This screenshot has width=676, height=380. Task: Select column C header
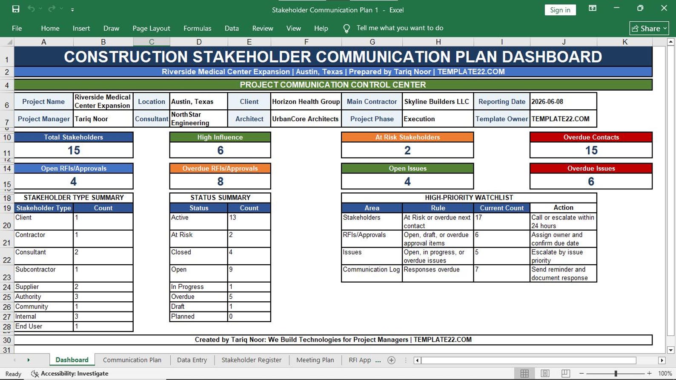point(152,42)
